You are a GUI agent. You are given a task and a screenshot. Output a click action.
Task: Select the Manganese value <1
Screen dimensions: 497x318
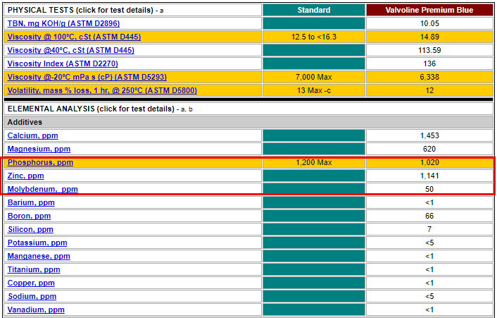pos(429,257)
